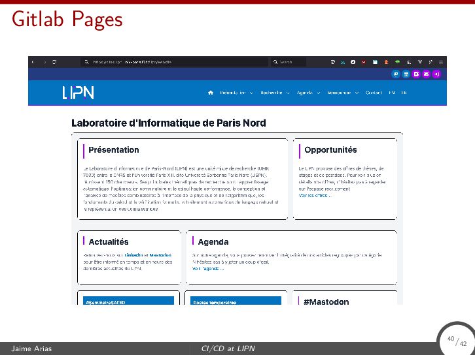This screenshot has width=475, height=355.
Task: Switch the site language to EN
Action: tap(392, 93)
